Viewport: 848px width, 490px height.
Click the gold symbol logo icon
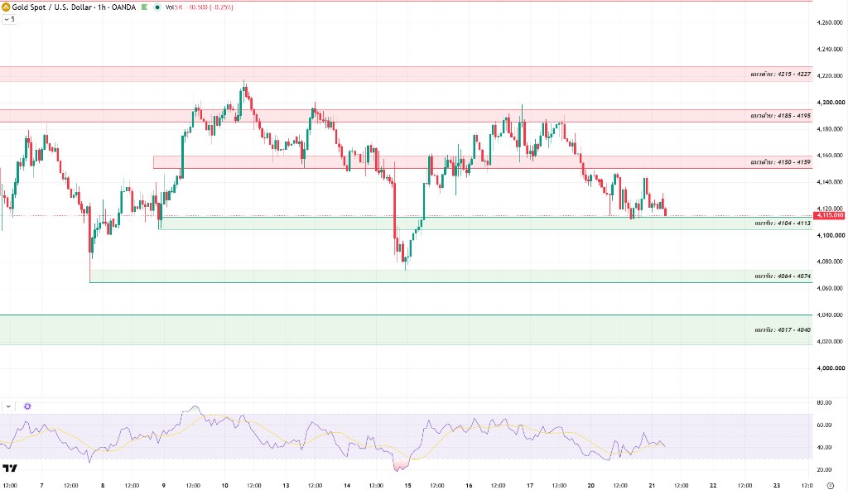pos(6,7)
